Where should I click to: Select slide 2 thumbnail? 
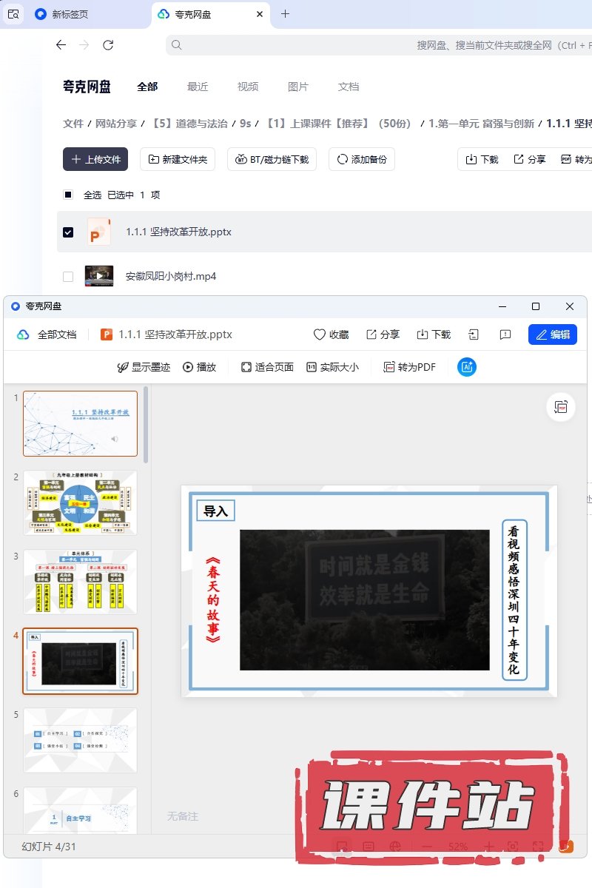(x=80, y=502)
